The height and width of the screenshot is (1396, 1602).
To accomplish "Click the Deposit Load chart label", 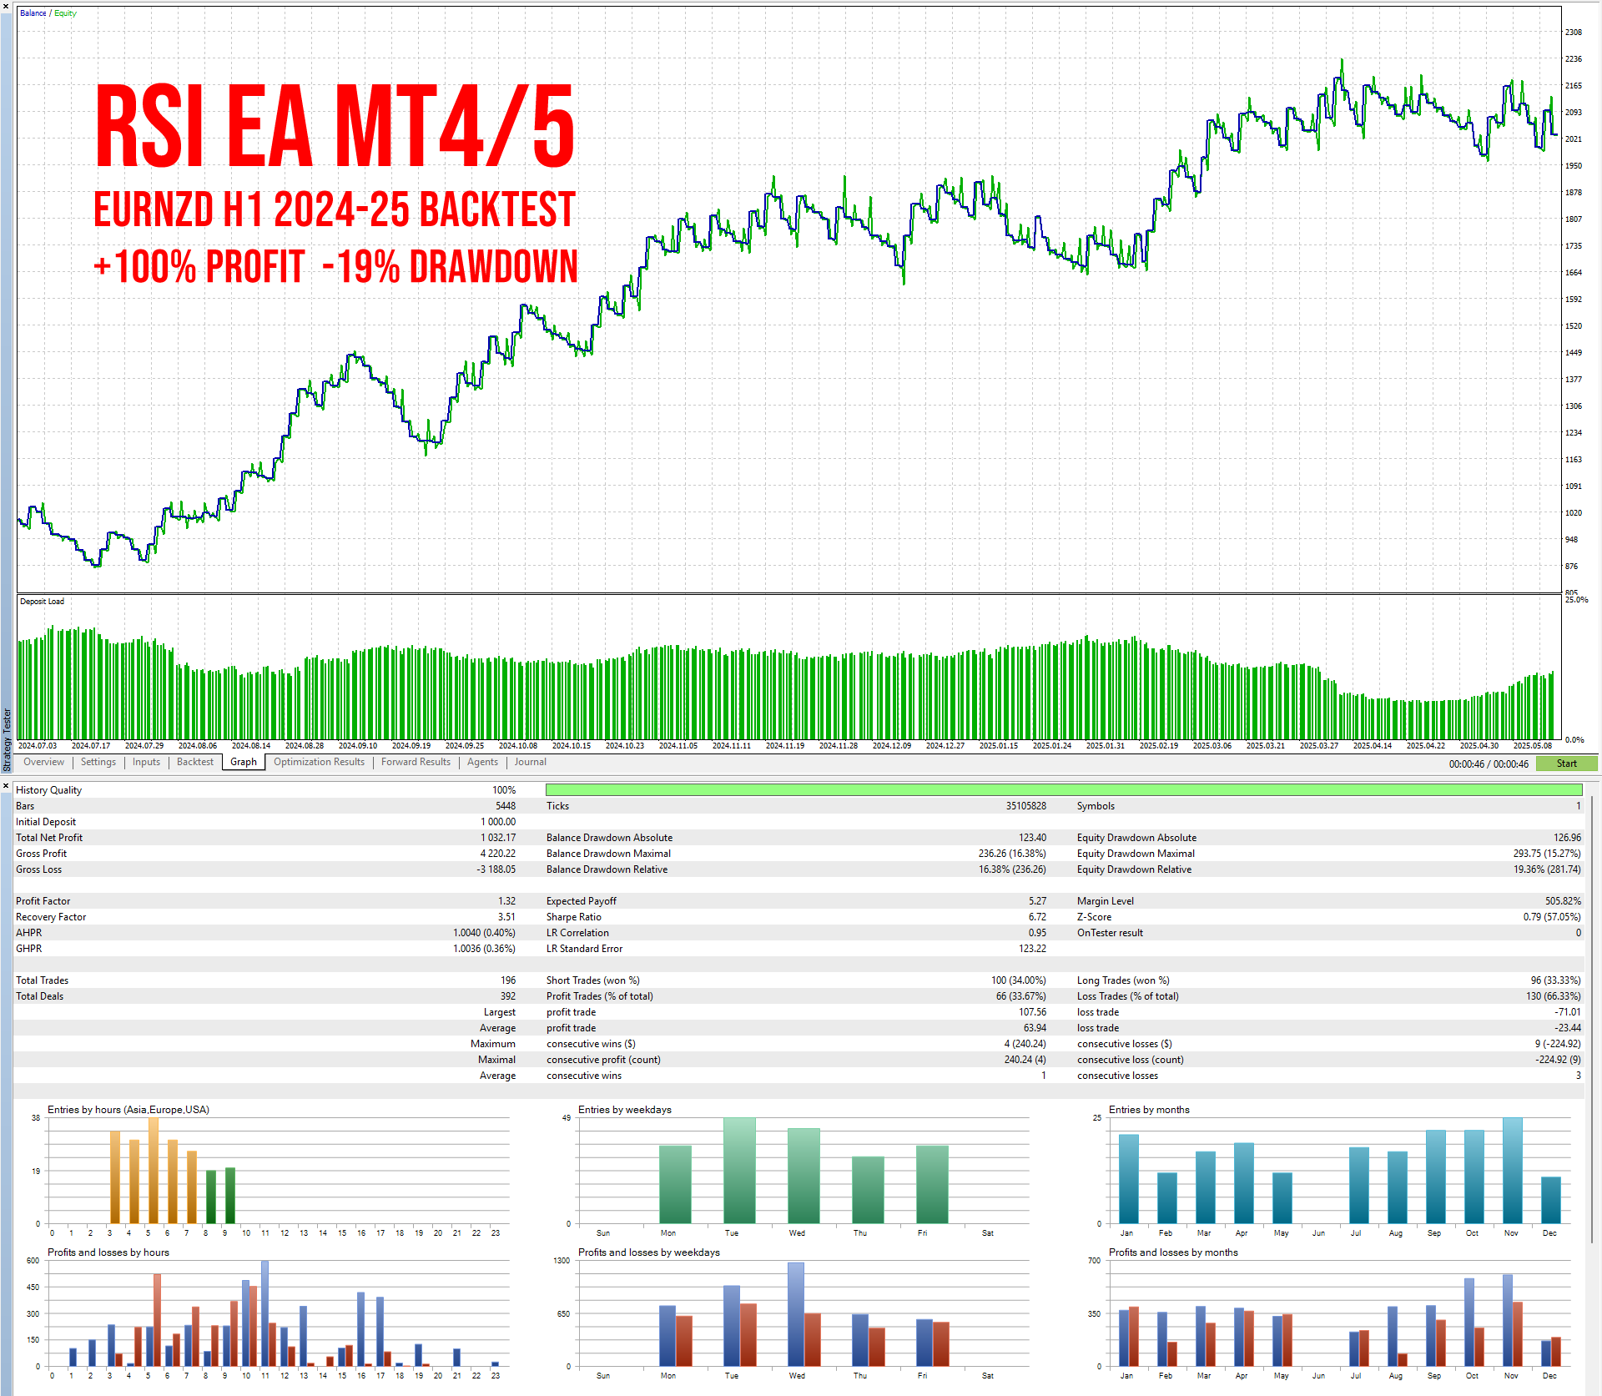I will [42, 602].
